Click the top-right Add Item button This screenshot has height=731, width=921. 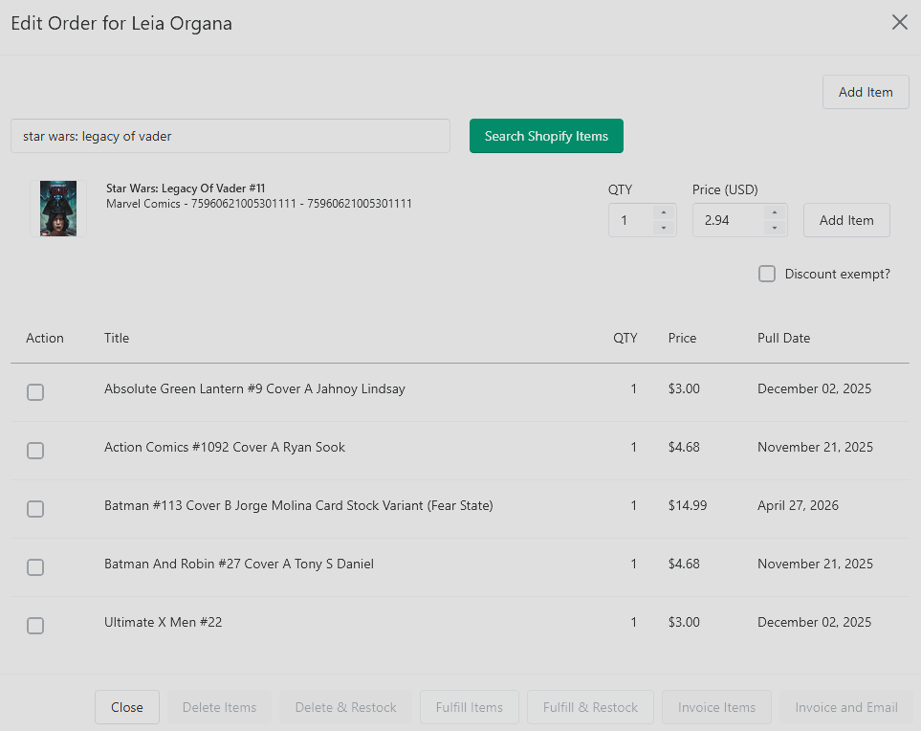[x=866, y=92]
